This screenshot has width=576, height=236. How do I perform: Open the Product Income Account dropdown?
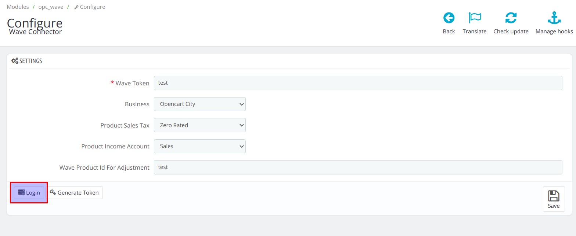coord(200,146)
